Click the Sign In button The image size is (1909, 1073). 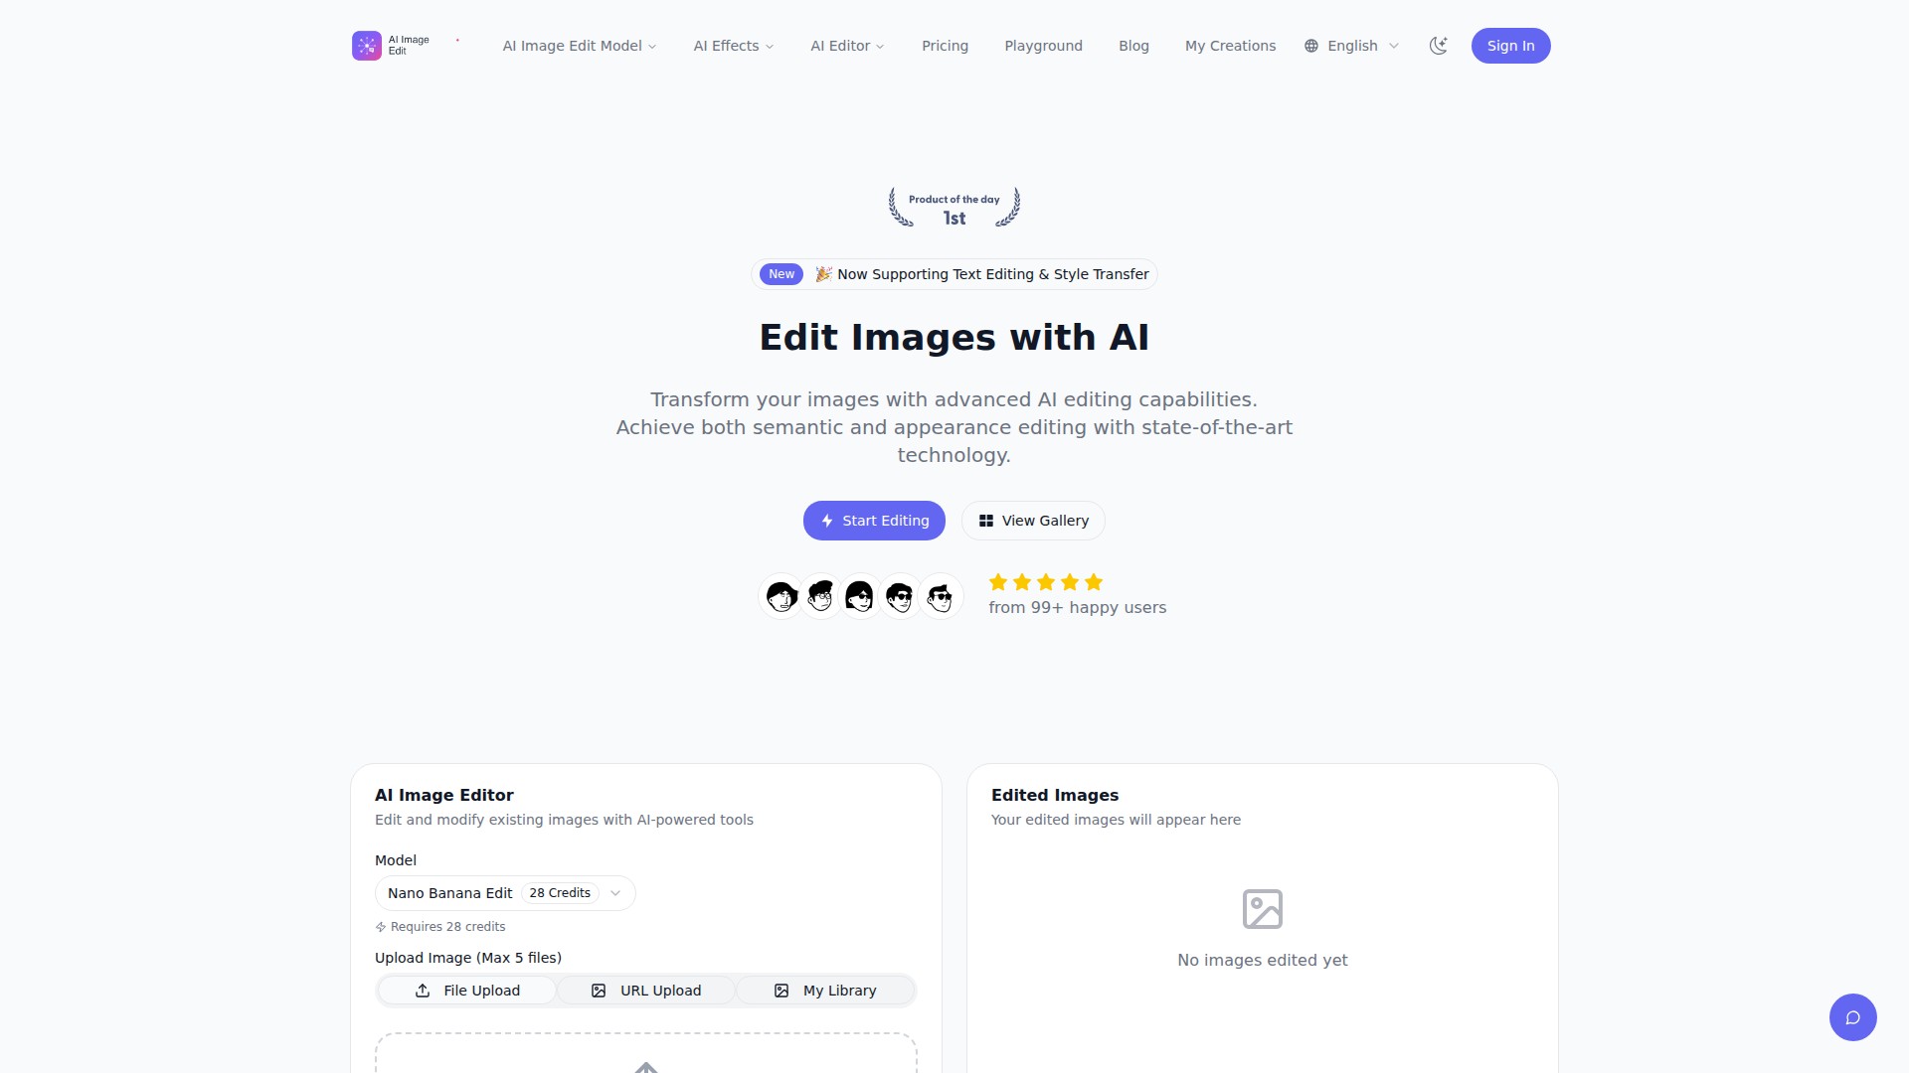click(1510, 46)
